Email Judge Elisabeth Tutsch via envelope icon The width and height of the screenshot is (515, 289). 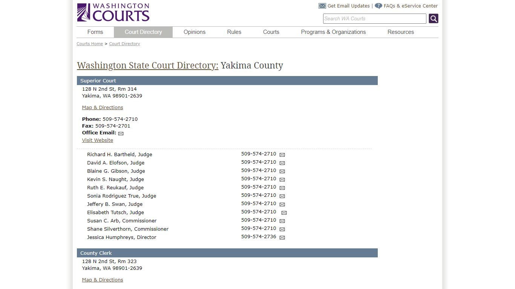click(284, 213)
